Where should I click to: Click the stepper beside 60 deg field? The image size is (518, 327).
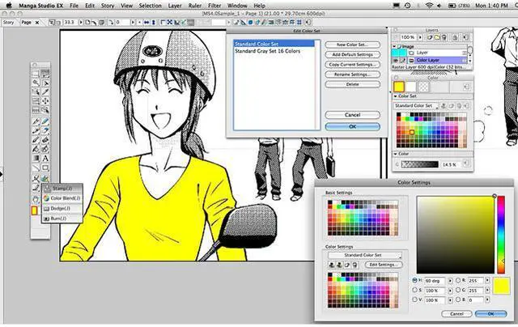click(450, 280)
